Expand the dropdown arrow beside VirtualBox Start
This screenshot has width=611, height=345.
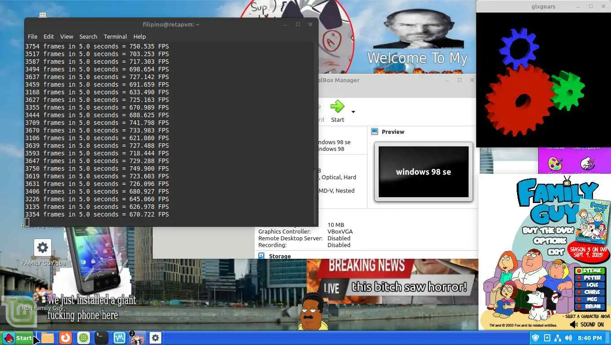click(x=353, y=112)
